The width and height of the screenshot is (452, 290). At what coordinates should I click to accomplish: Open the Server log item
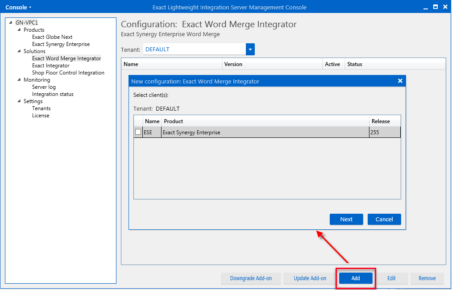click(44, 87)
